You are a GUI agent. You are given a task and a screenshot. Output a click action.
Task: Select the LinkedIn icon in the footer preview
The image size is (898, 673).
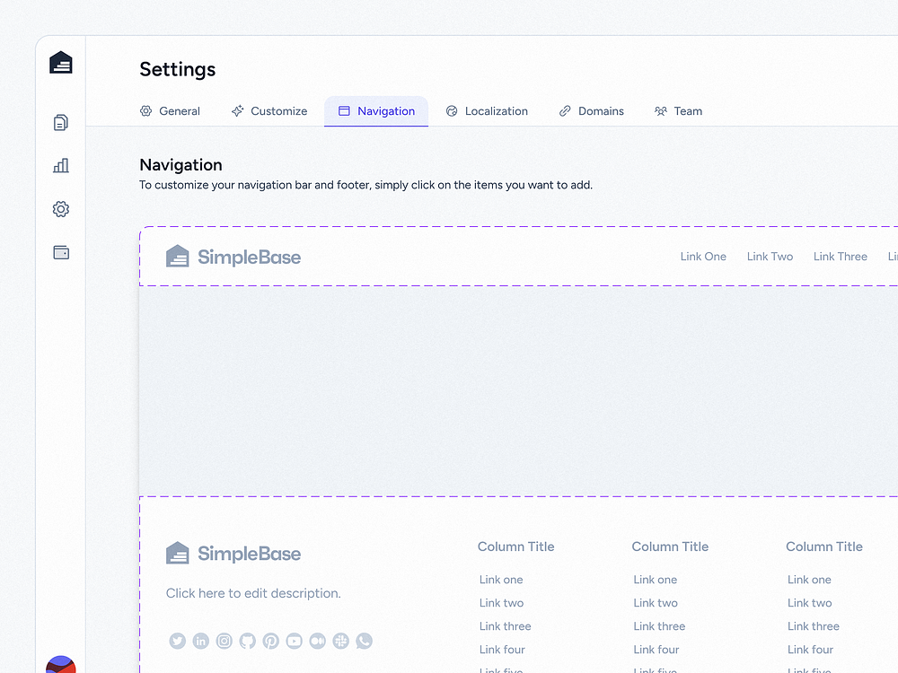200,641
